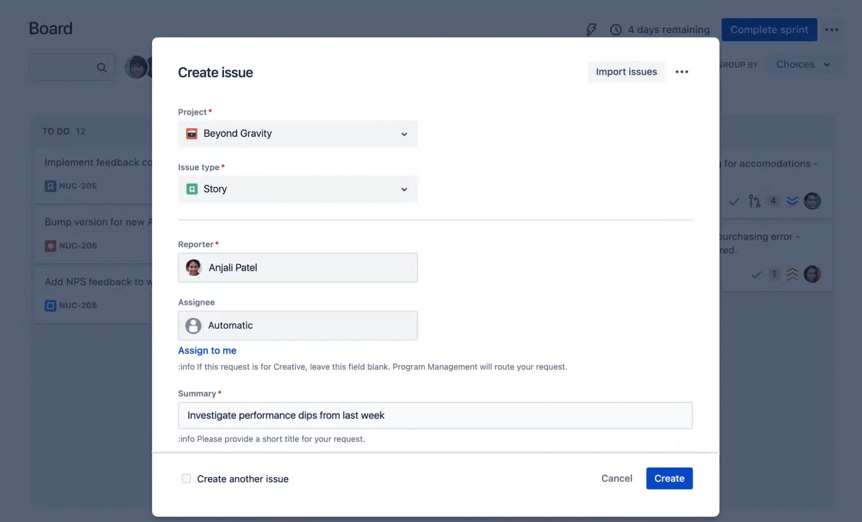
Task: Open the three-dot menu in Create issue dialog
Action: pyautogui.click(x=681, y=72)
